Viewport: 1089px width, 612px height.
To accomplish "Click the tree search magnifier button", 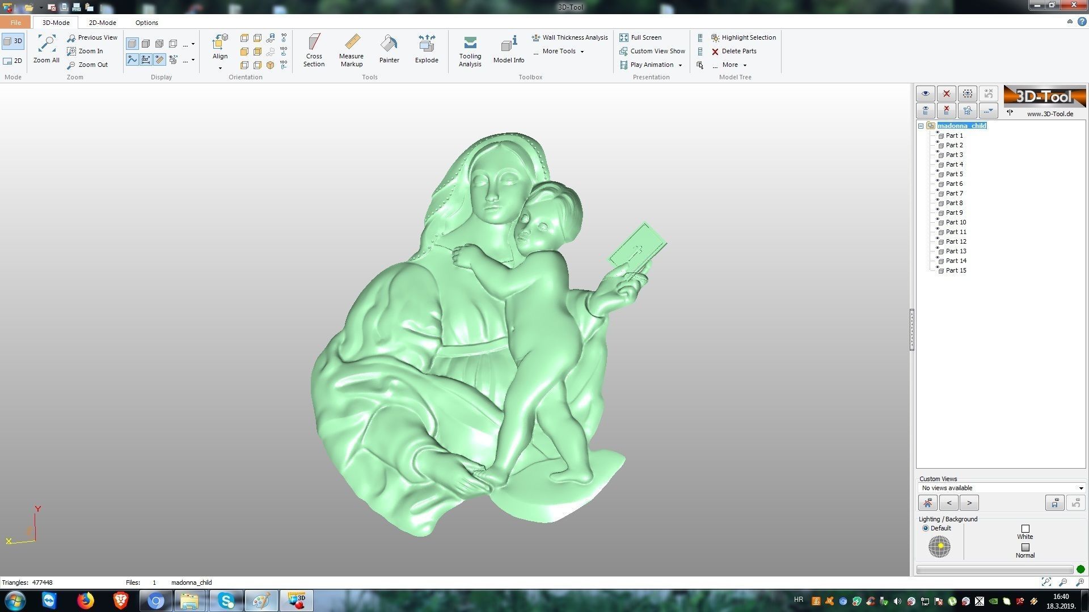I will (968, 110).
